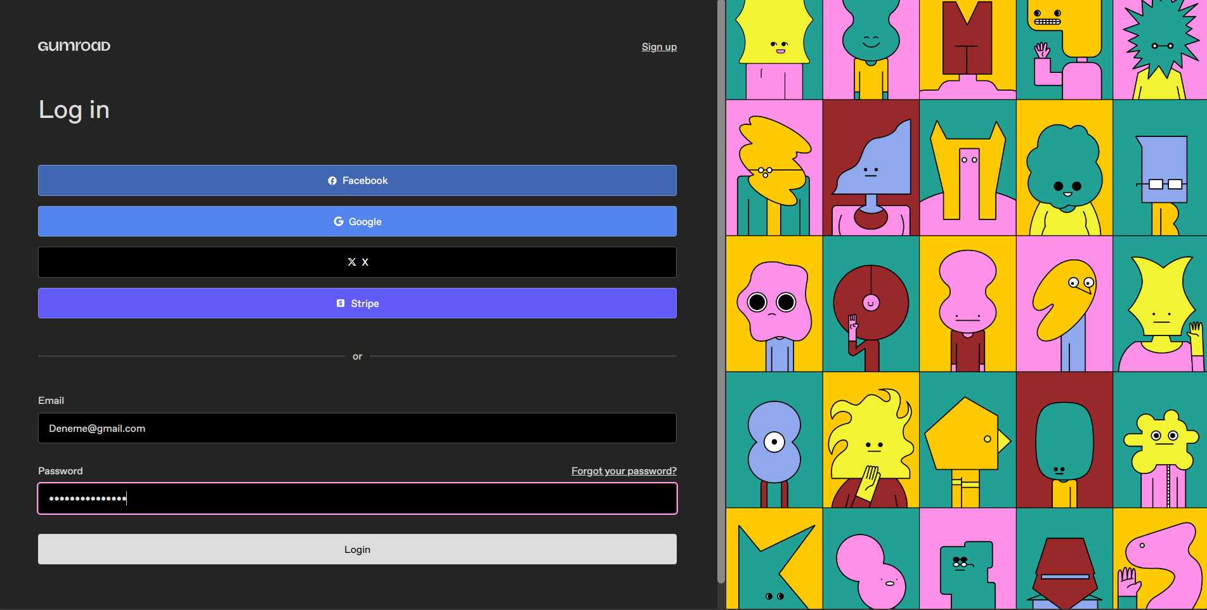Focus the Password input field
Viewport: 1207px width, 610px height.
click(x=357, y=498)
